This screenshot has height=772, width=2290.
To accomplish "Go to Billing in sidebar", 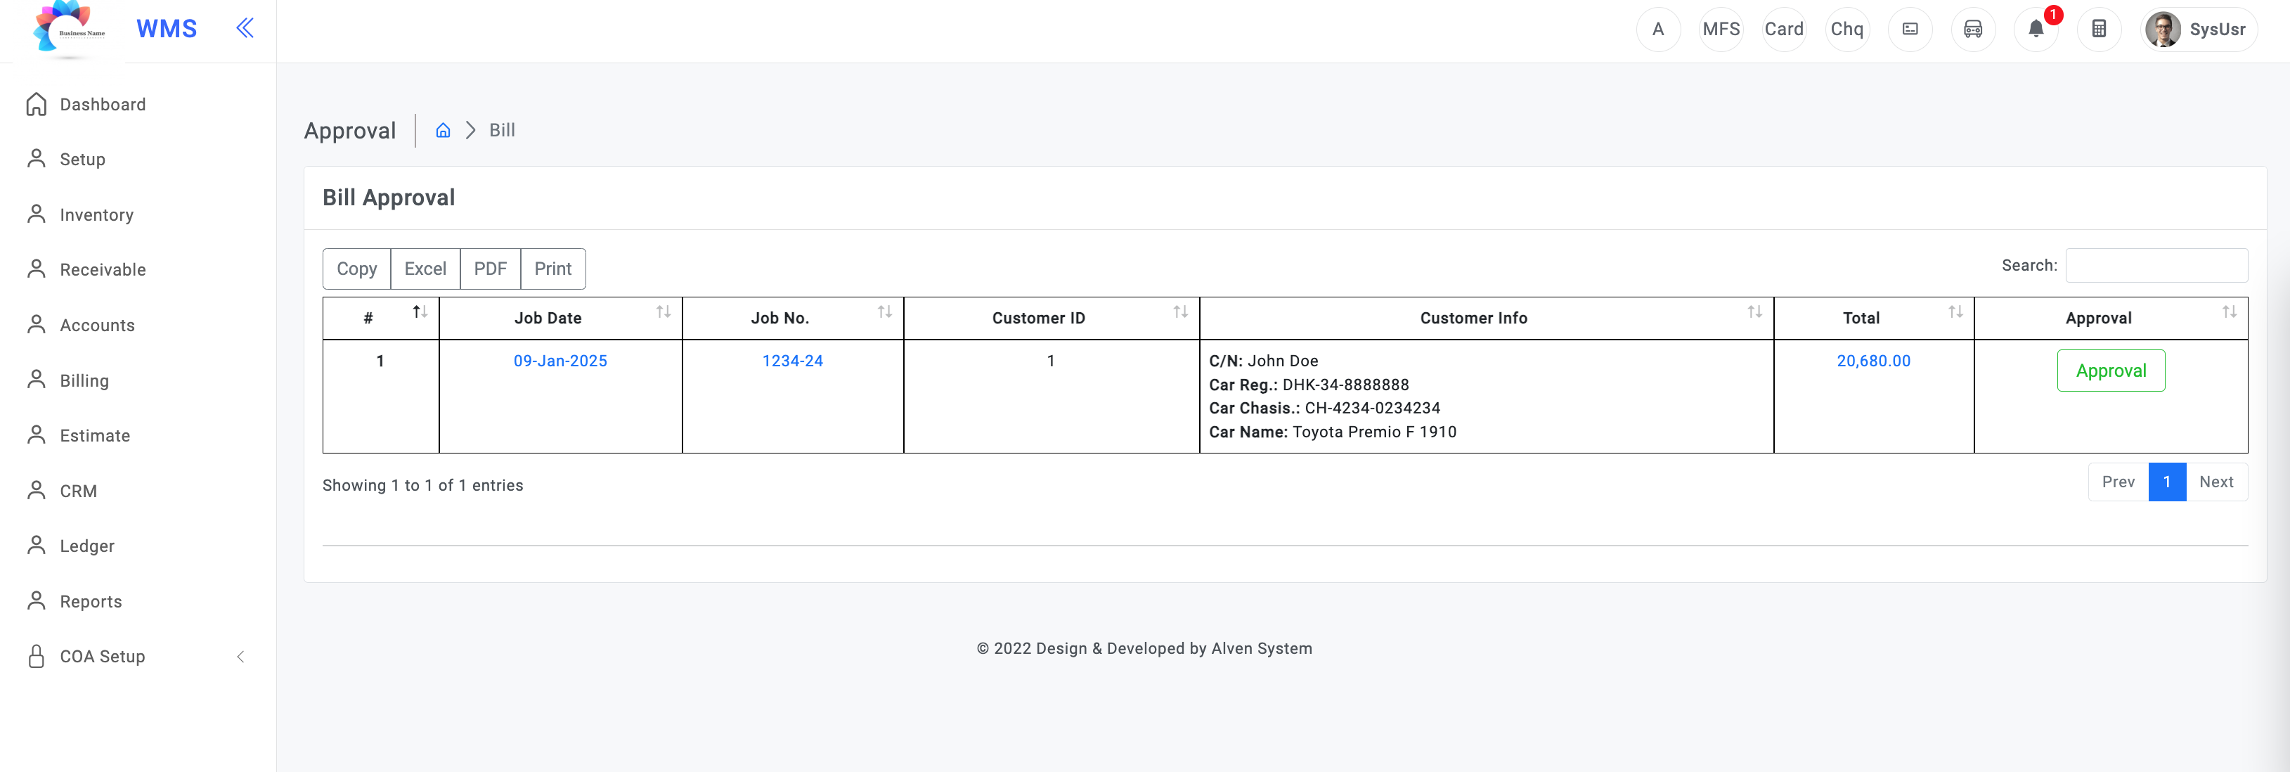I will click(84, 380).
